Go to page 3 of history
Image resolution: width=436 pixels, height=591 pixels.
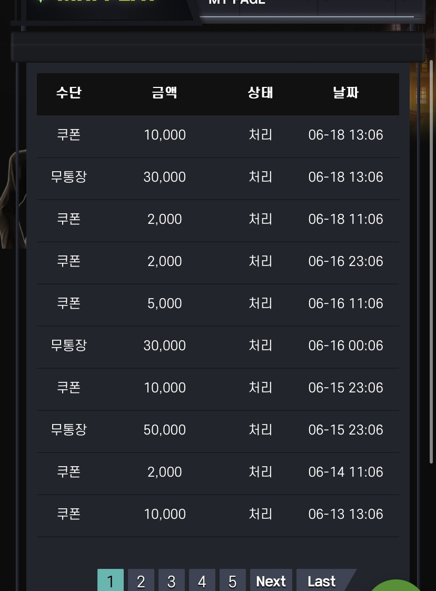tap(172, 580)
